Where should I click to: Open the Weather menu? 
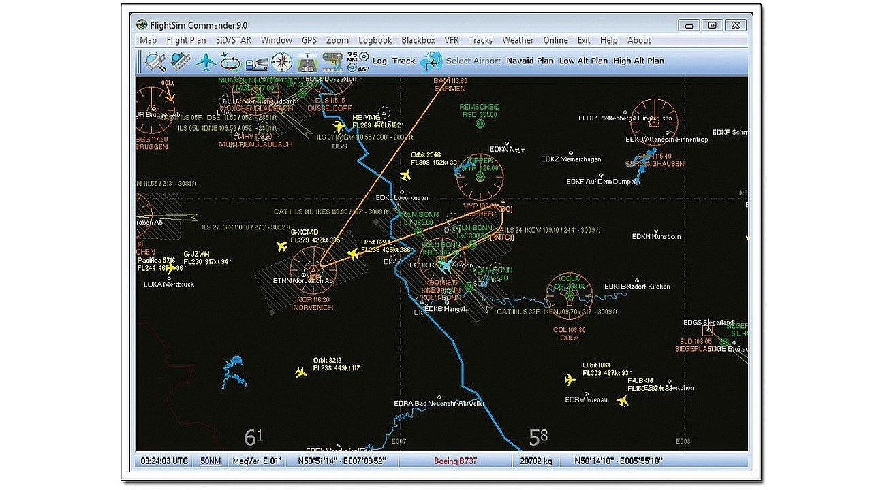tap(518, 40)
